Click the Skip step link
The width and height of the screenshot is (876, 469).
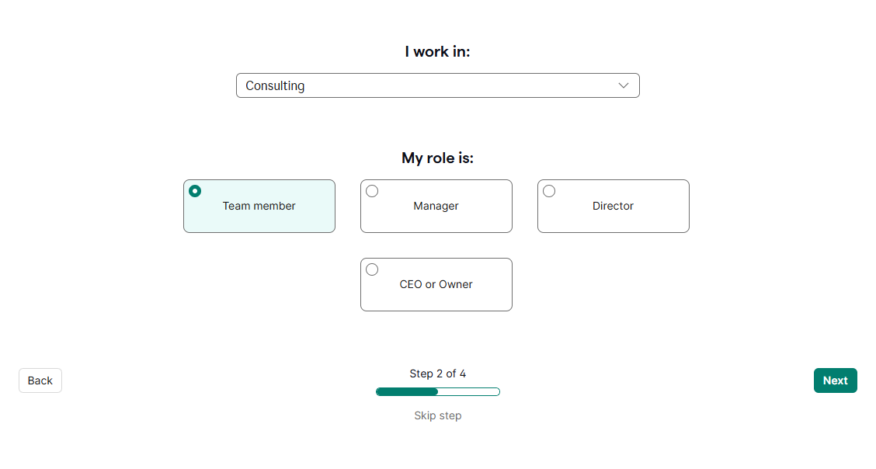click(438, 415)
